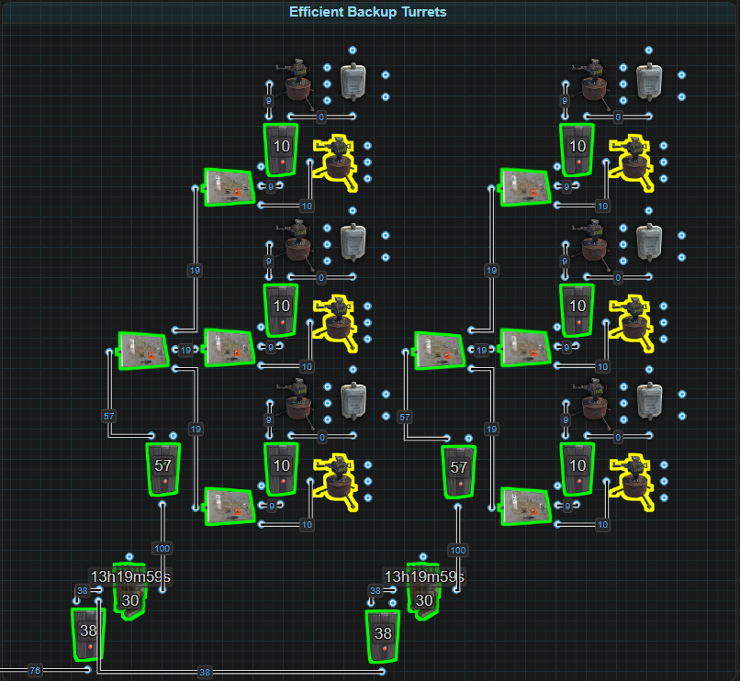
Task: Select the bottom splitter in the right circuit
Action: [525, 507]
